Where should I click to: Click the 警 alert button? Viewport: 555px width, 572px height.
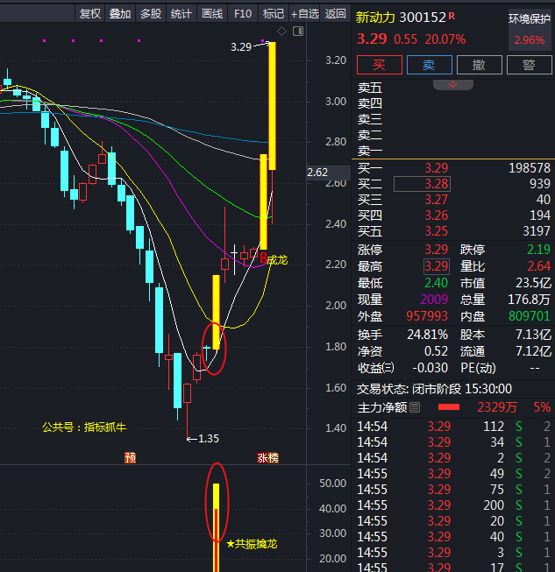pos(530,65)
